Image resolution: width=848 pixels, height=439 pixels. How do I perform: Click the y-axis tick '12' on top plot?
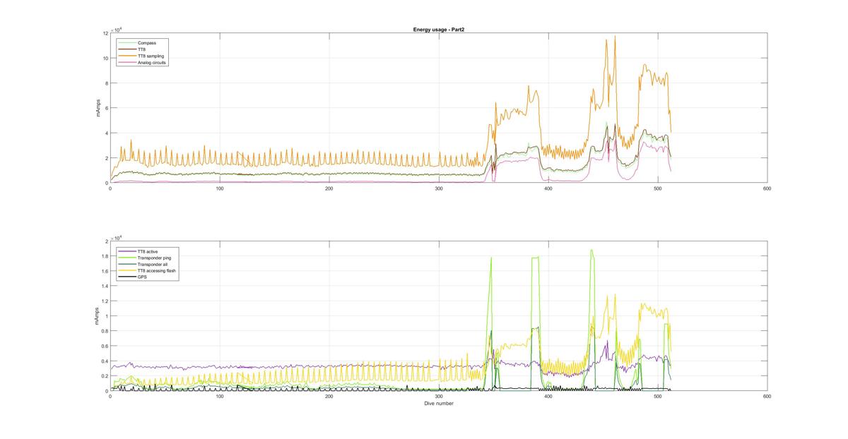pos(105,33)
